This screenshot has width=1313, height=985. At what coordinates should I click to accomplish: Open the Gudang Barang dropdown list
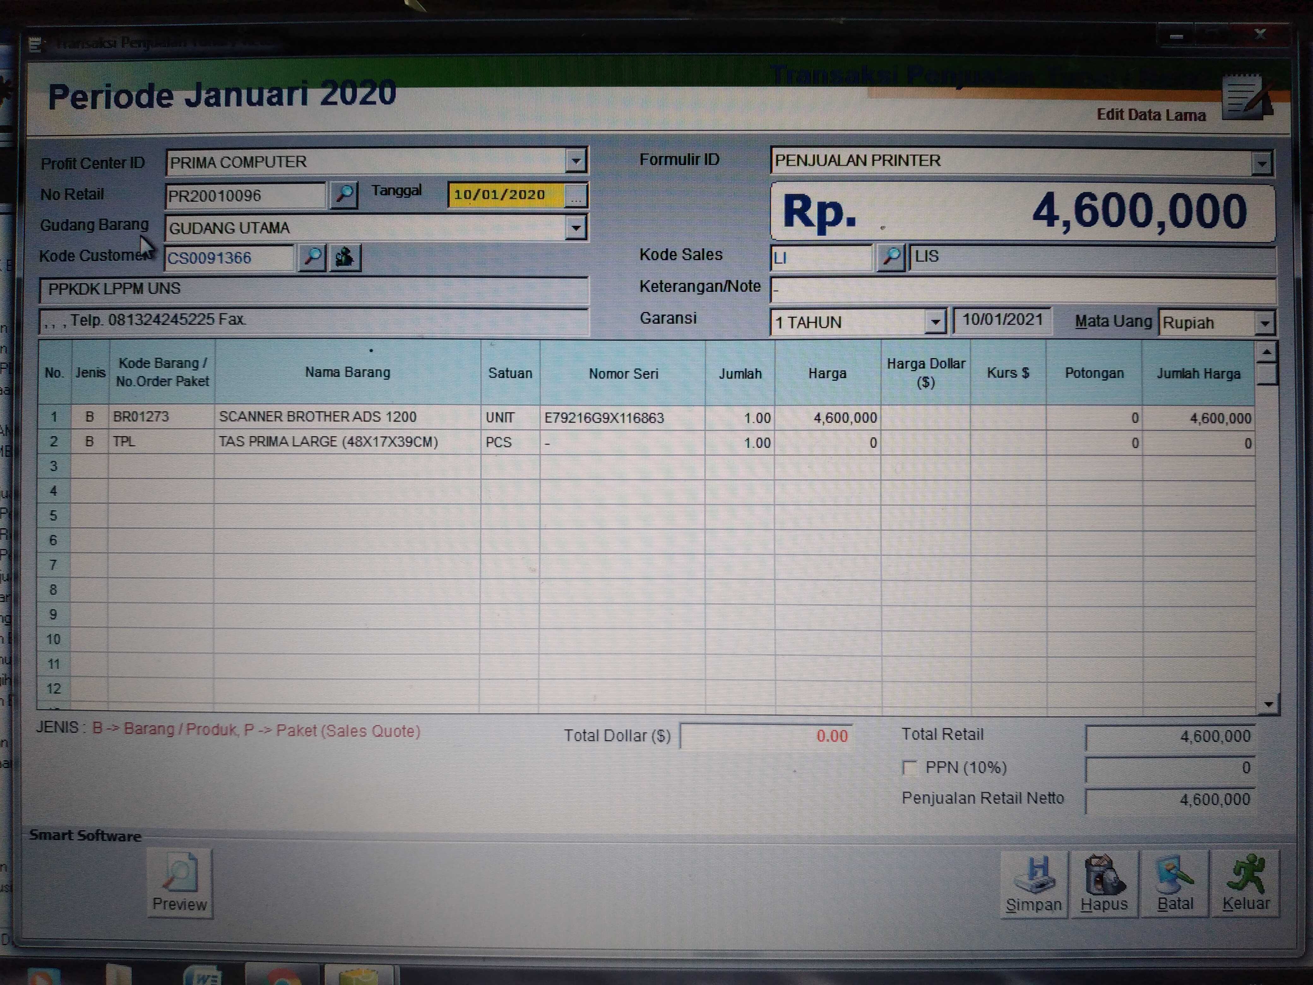[x=575, y=228]
